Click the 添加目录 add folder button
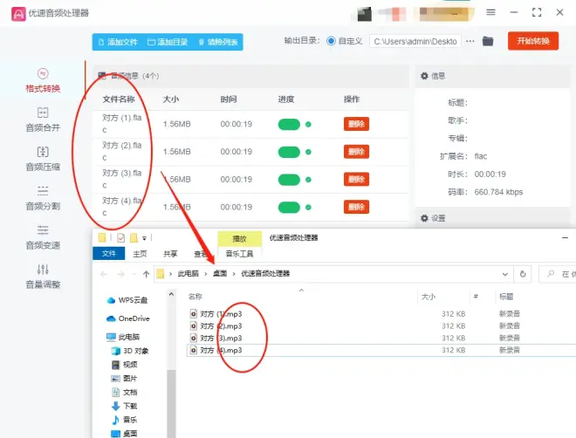 (x=168, y=42)
